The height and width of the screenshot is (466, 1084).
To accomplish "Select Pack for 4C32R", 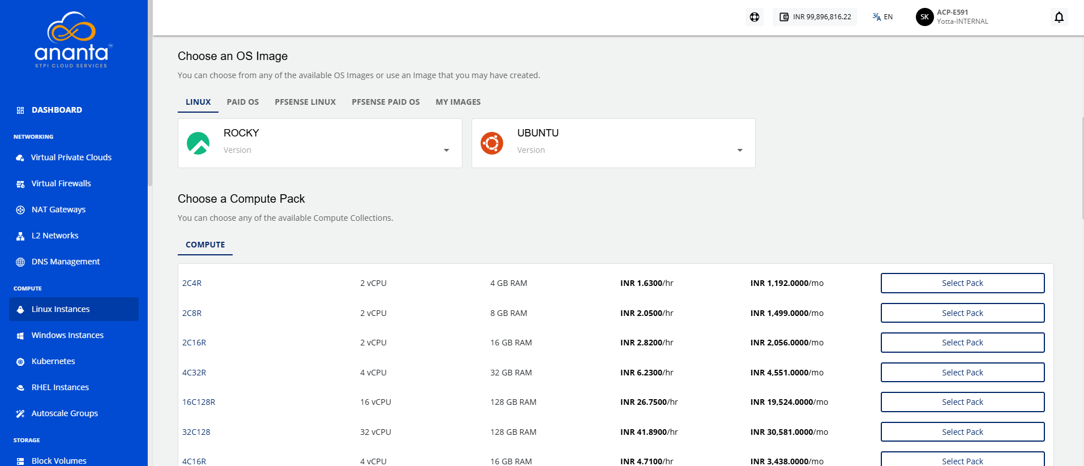I will click(962, 373).
